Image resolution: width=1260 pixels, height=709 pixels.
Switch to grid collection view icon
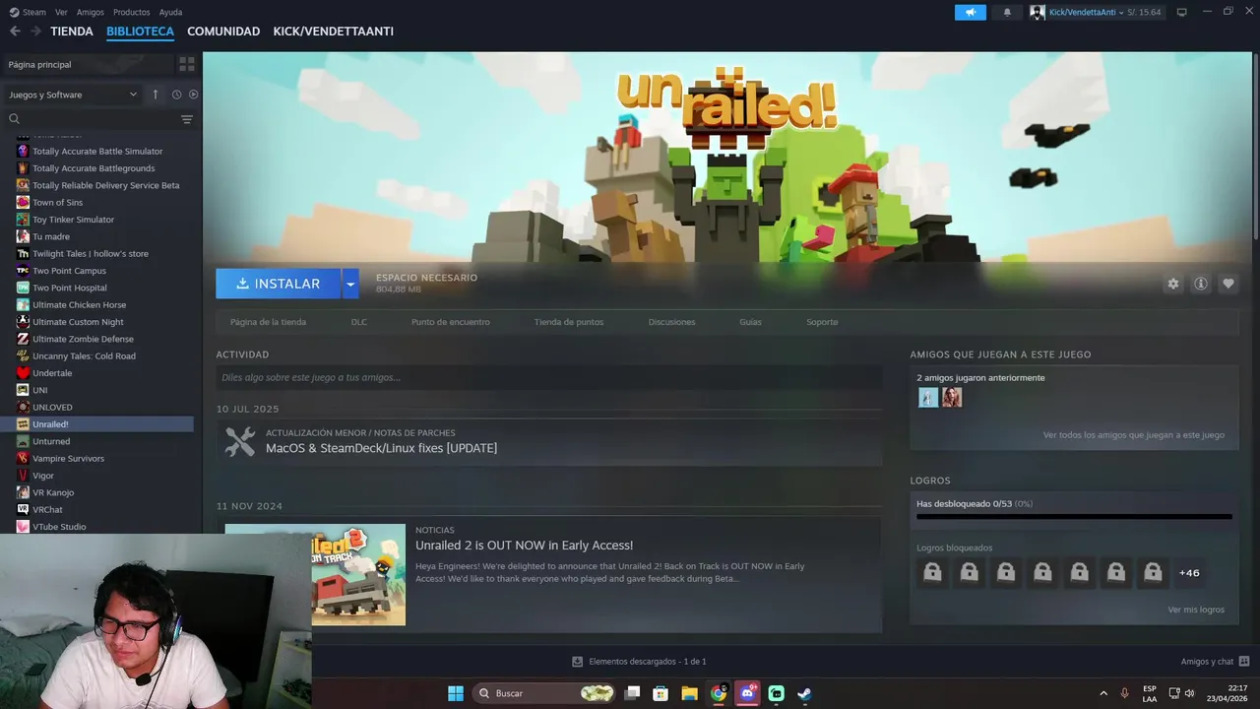[x=186, y=64]
